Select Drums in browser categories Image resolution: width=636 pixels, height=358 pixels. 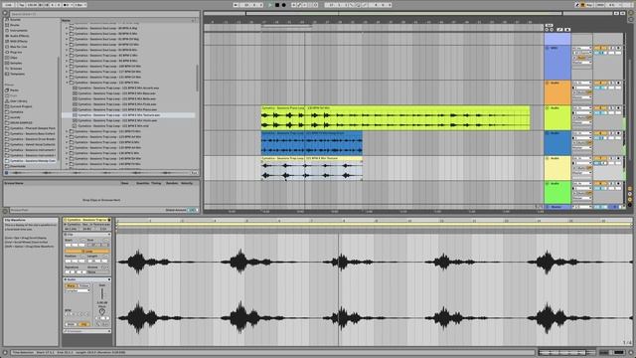[15, 25]
